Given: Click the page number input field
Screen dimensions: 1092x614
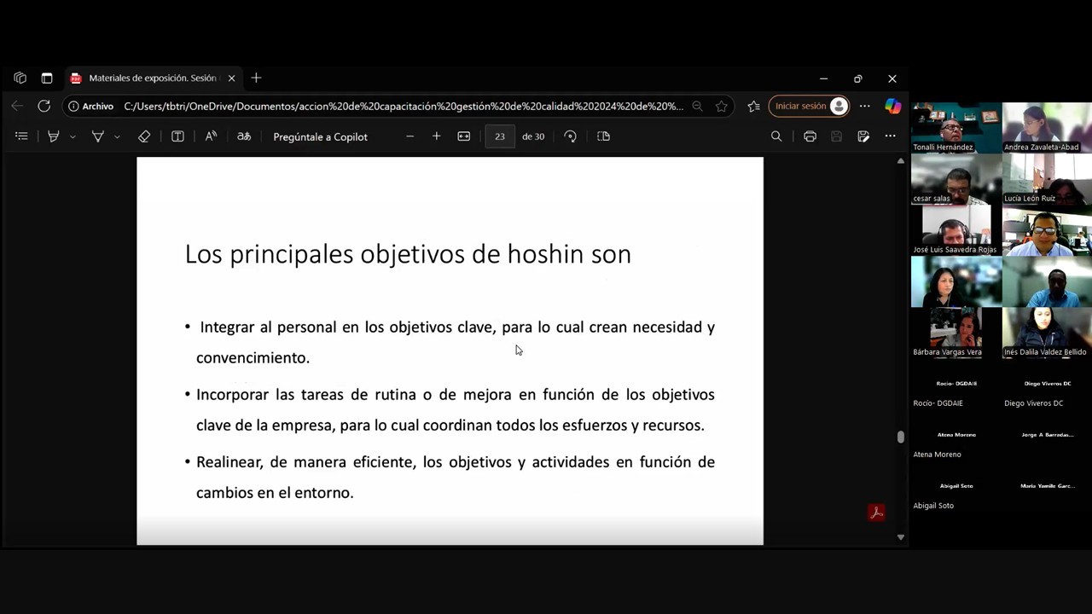Looking at the screenshot, I should 499,136.
